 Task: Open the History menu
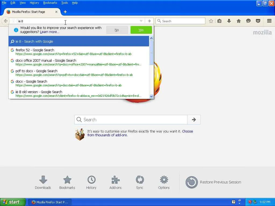tap(34, 3)
